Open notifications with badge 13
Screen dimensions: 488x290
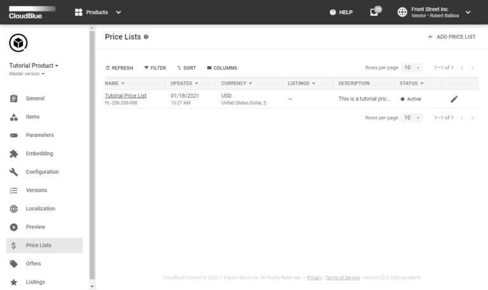point(374,12)
